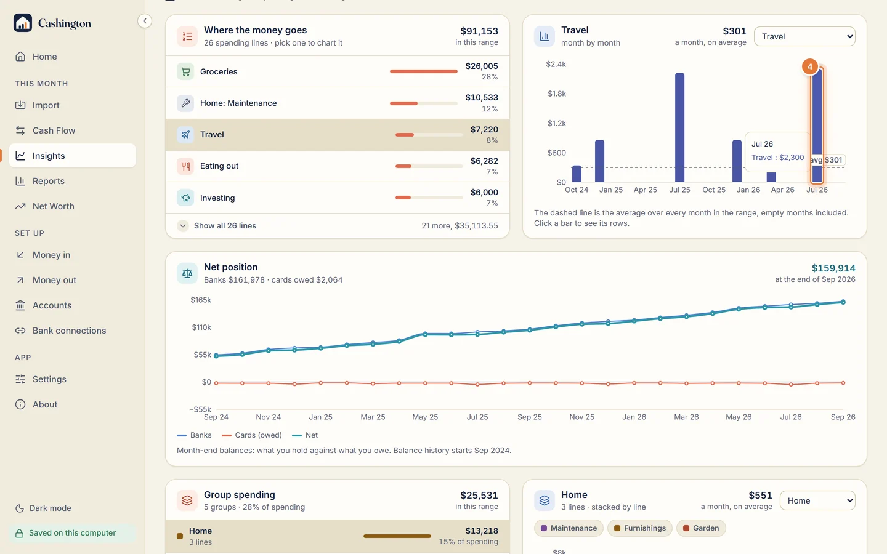Screen dimensions: 887x554
Task: Click the tall Jul 25 Travel bar
Action: click(x=679, y=127)
